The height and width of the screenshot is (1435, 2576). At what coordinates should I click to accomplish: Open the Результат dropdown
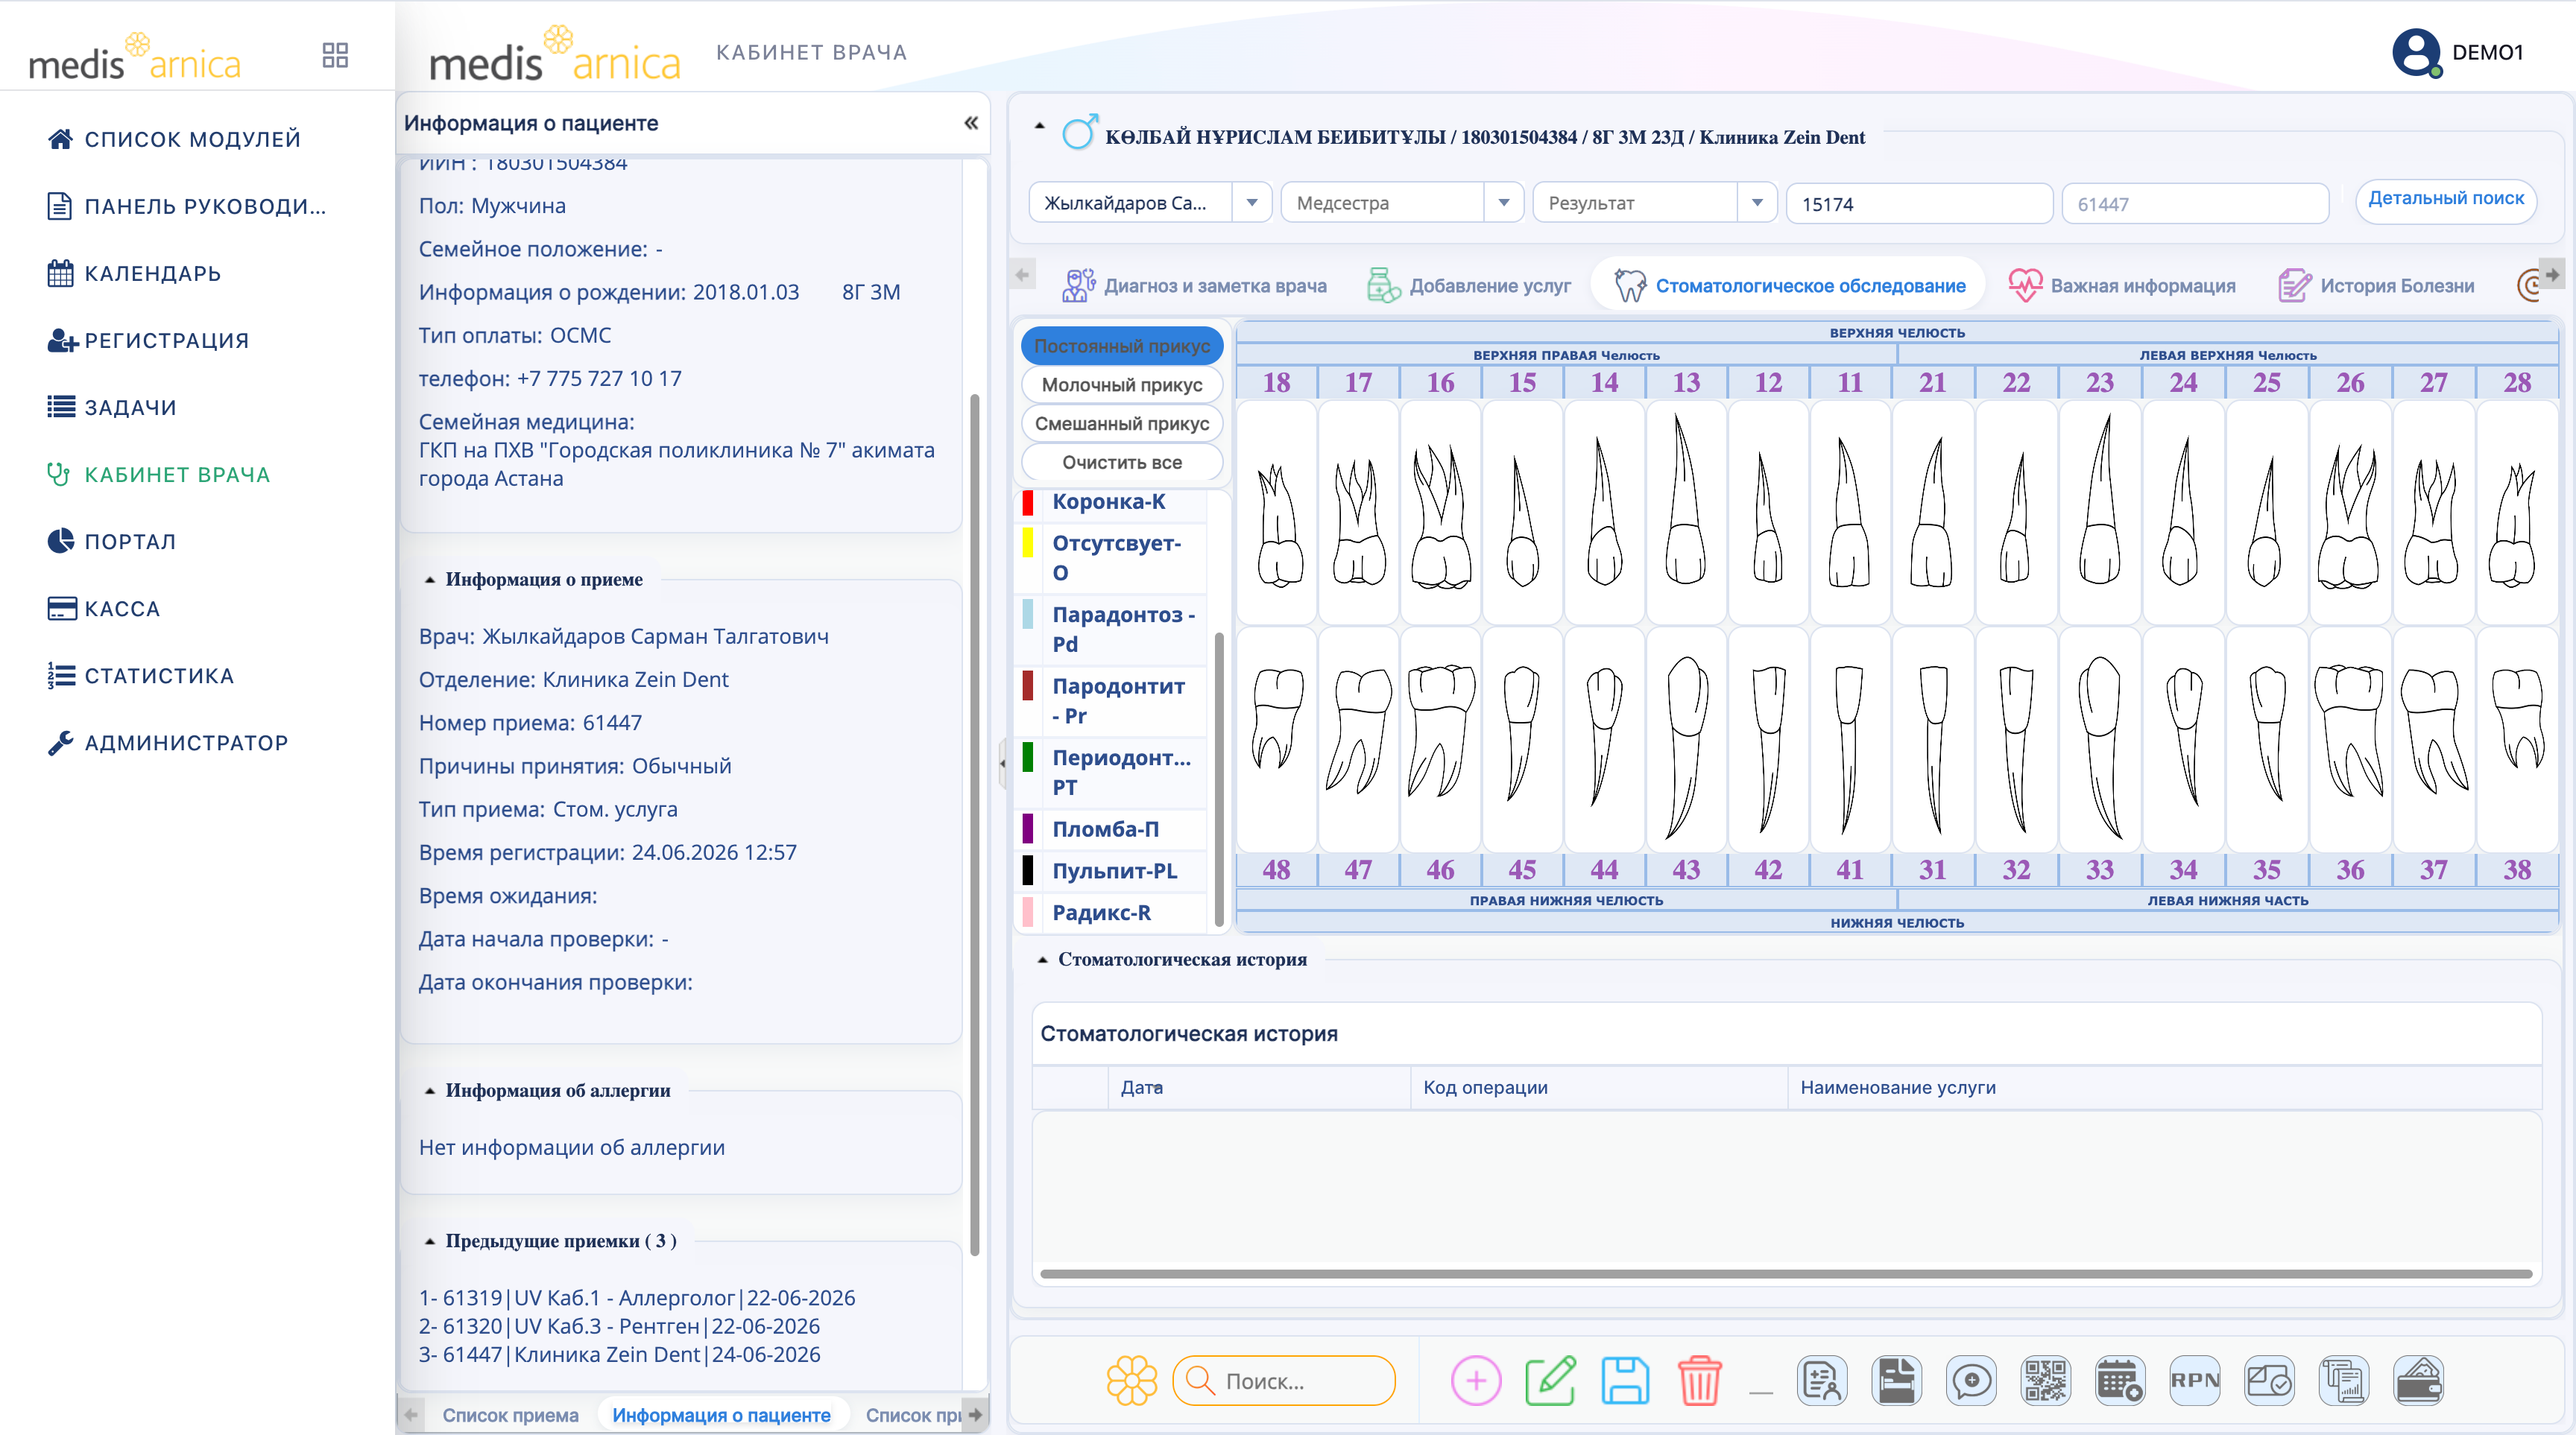[x=1653, y=203]
